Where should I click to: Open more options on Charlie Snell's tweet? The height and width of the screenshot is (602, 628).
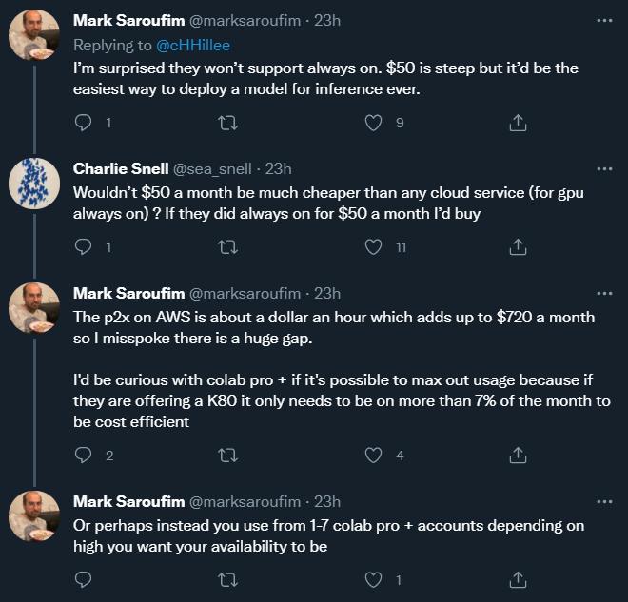(x=604, y=169)
